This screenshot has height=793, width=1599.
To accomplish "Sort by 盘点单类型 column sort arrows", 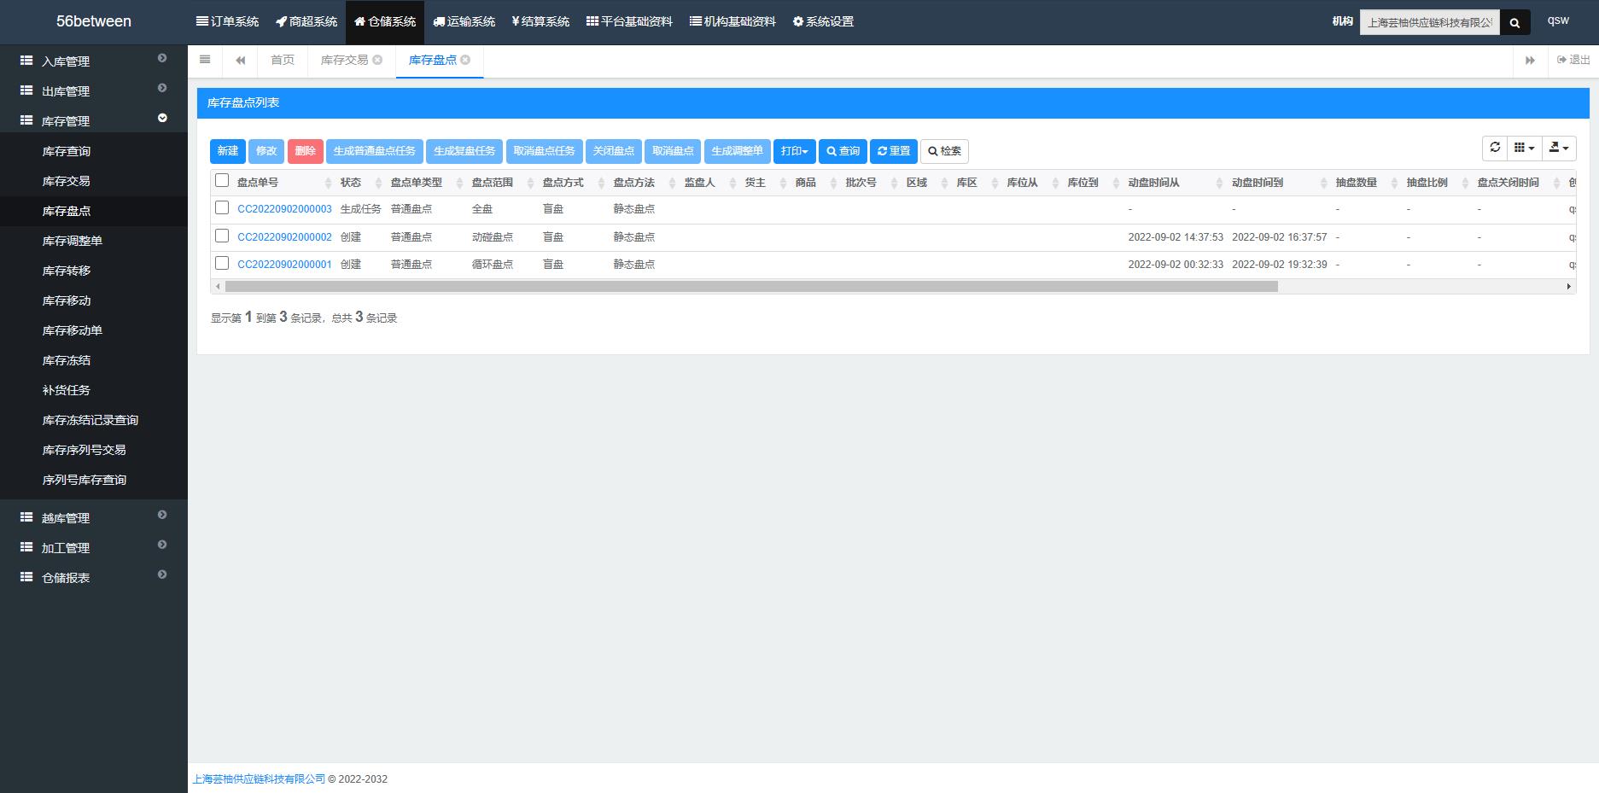I will [459, 183].
